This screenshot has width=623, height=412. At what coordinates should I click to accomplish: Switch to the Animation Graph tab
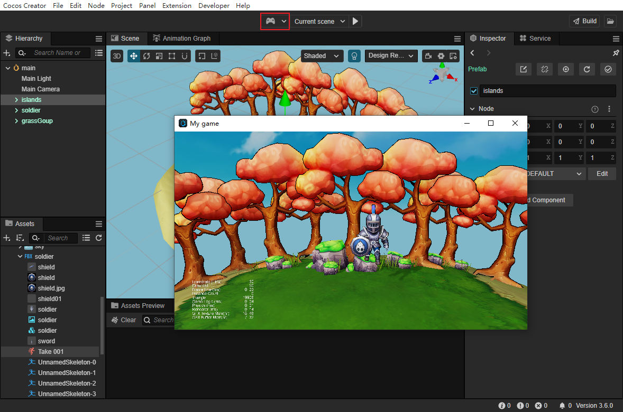tap(182, 39)
